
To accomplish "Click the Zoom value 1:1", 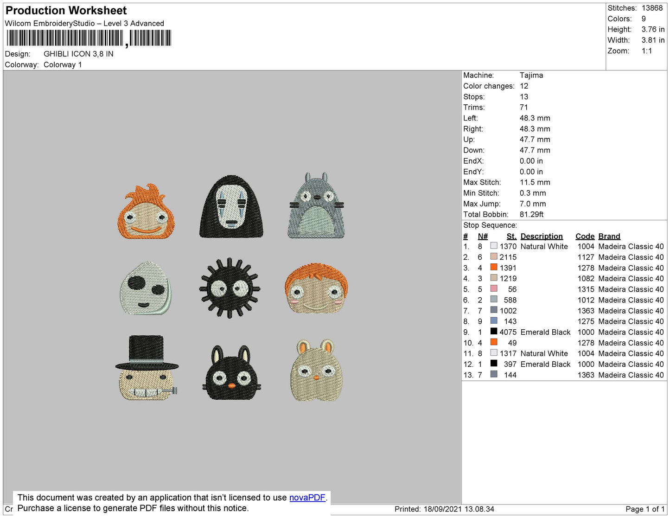I will (647, 51).
